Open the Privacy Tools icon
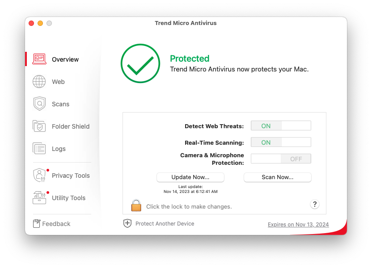The width and height of the screenshot is (372, 268). click(39, 175)
